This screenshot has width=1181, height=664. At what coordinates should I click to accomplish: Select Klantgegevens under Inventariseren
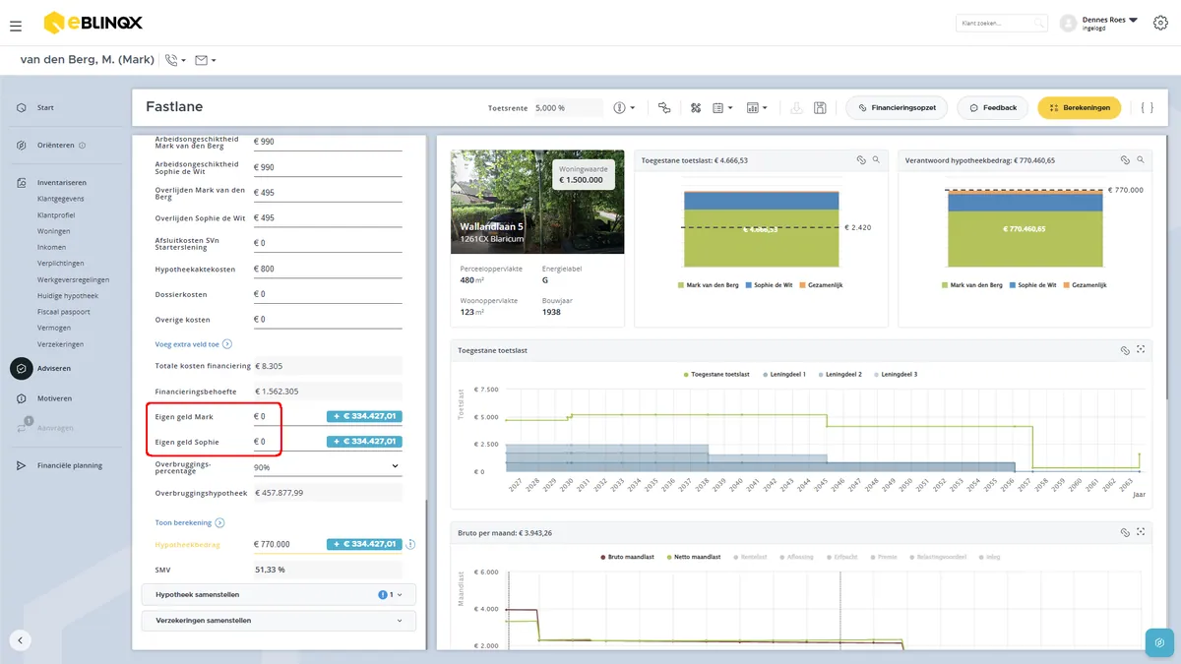60,199
